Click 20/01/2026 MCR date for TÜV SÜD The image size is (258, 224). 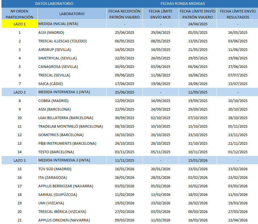pyautogui.click(x=161, y=169)
